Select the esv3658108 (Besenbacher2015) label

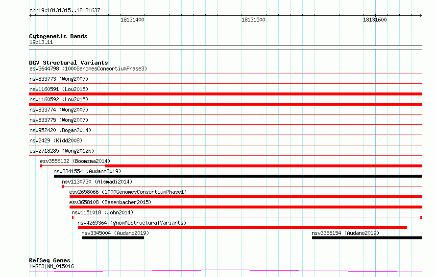[110, 202]
